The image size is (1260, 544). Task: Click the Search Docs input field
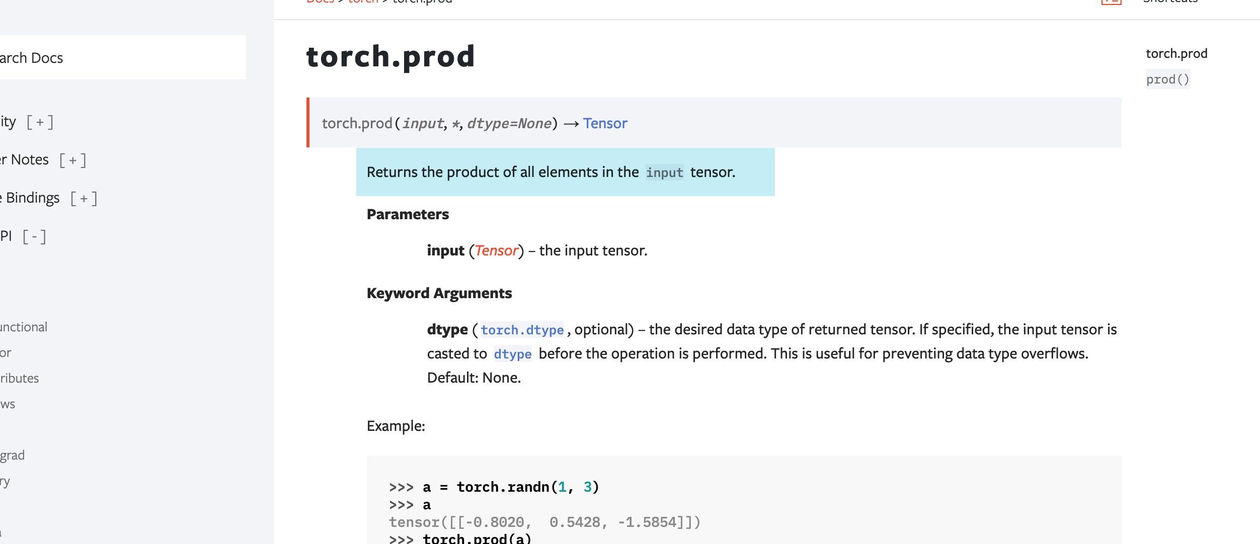123,57
